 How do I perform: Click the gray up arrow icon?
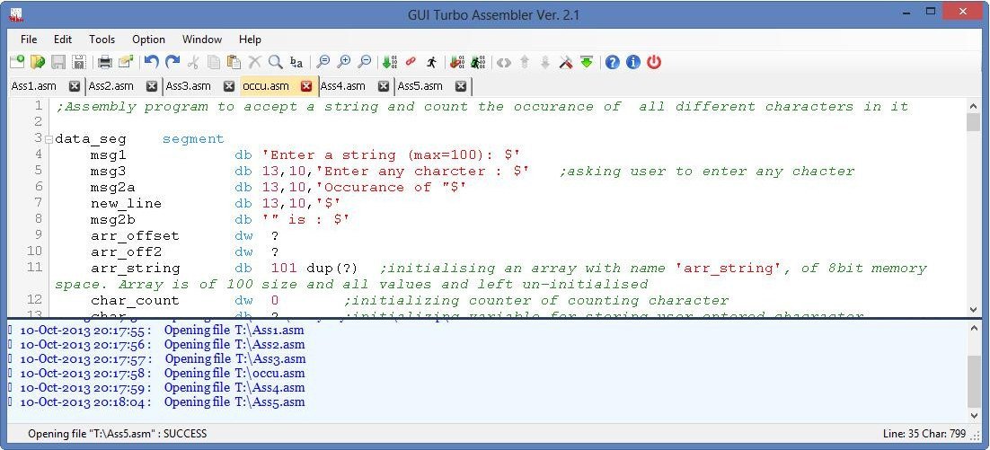pos(524,62)
